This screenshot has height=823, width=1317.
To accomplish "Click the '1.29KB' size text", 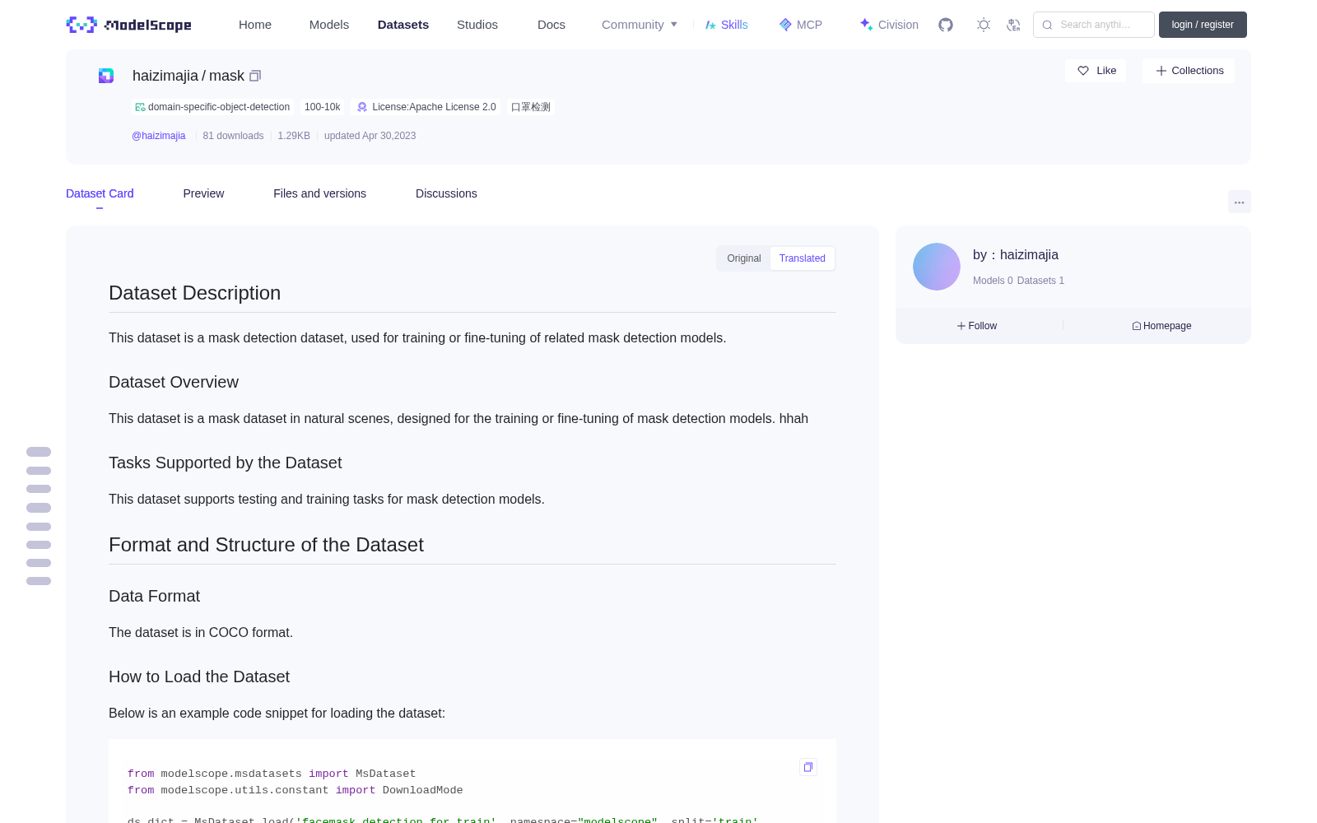I will [x=294, y=136].
